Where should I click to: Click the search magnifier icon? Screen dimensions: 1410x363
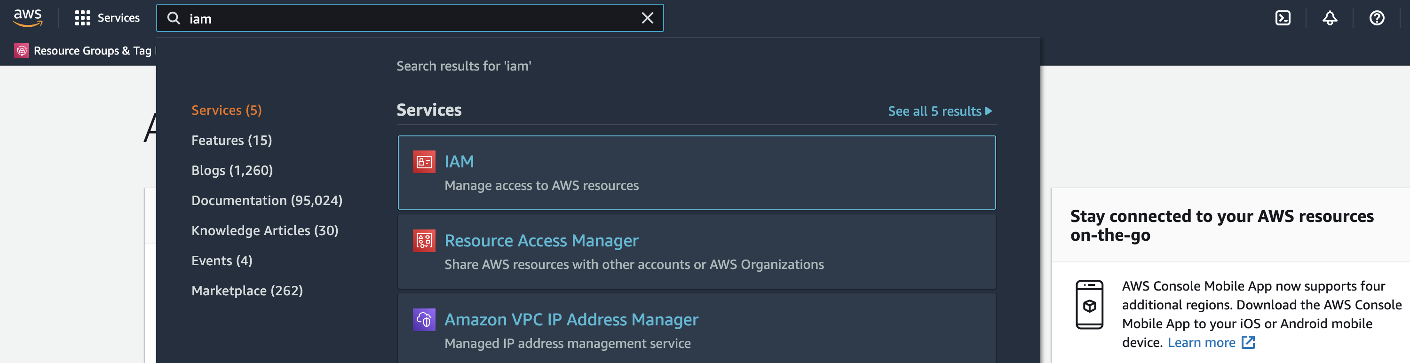174,18
